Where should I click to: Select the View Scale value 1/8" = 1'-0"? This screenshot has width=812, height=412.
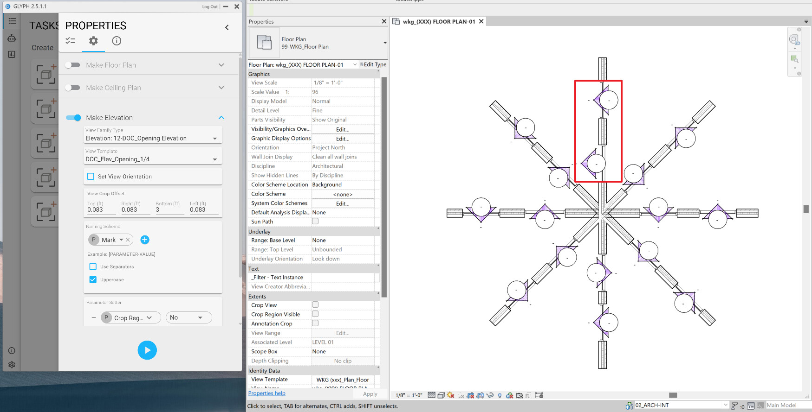(x=343, y=82)
